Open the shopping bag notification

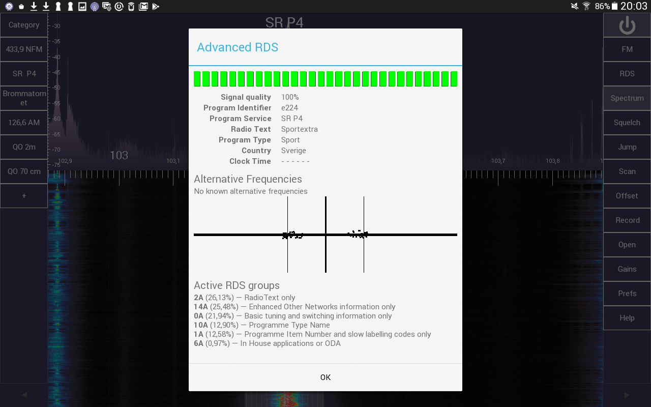pos(21,7)
